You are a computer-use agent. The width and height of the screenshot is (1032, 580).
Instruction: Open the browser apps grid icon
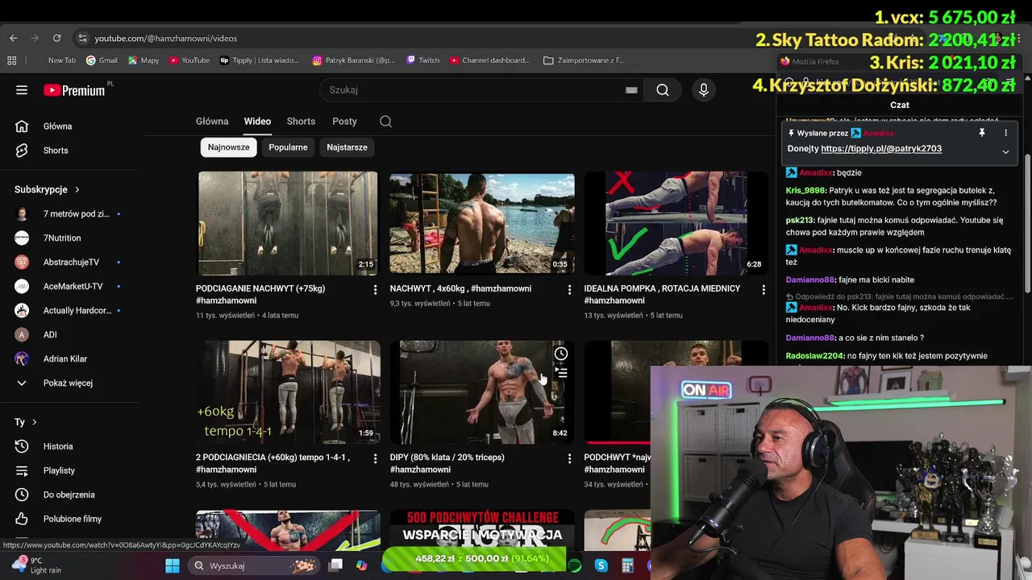11,60
